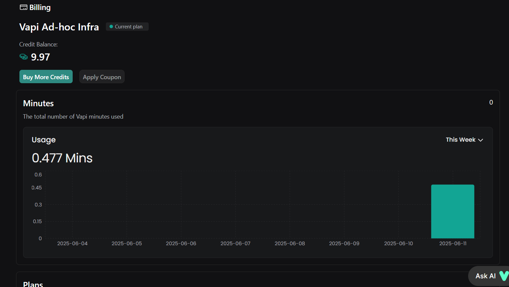
Task: Click the 2025-06-06 axis label
Action: (181, 244)
